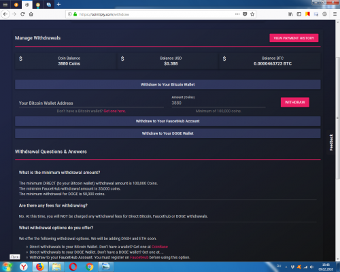Image resolution: width=340 pixels, height=272 pixels.
Task: Go back with the browser back arrow
Action: click(5, 14)
